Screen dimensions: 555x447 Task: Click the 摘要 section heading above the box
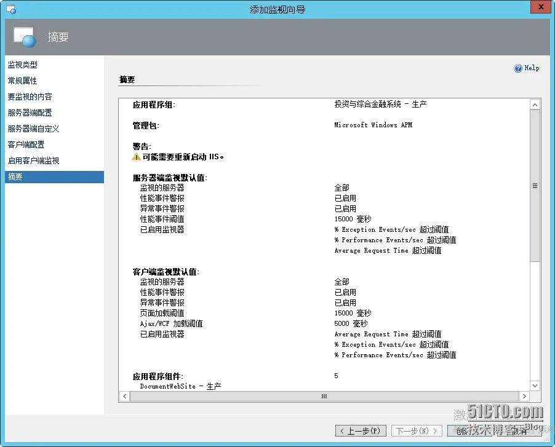click(x=127, y=79)
